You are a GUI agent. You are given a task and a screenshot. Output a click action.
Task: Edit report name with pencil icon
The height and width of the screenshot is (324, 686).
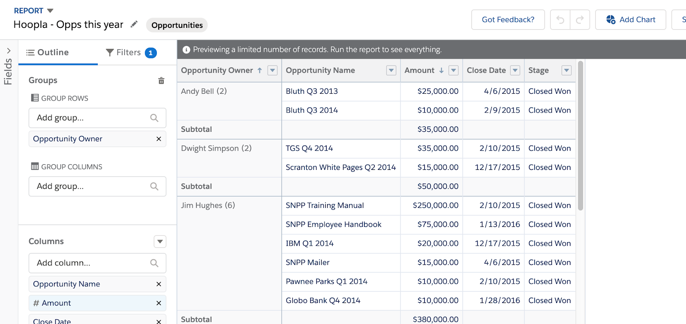tap(134, 24)
